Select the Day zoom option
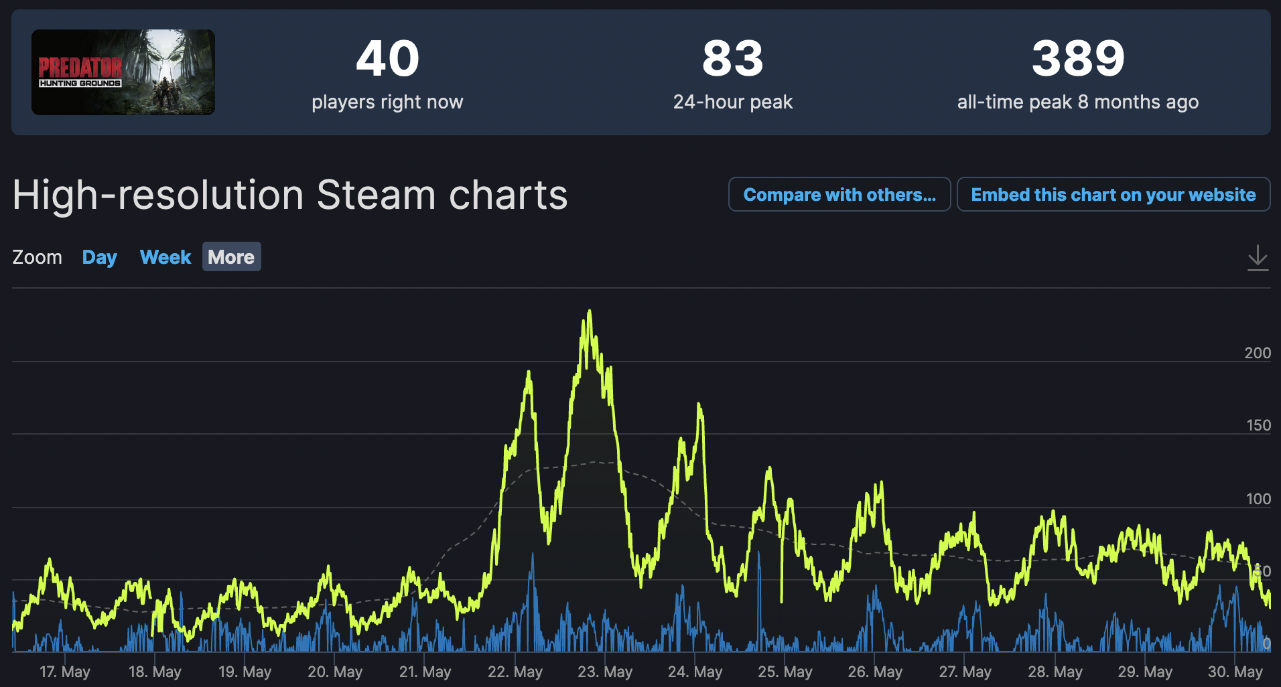The image size is (1281, 687). (x=99, y=257)
